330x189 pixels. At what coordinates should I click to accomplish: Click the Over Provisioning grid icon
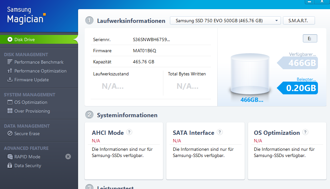tap(10, 111)
